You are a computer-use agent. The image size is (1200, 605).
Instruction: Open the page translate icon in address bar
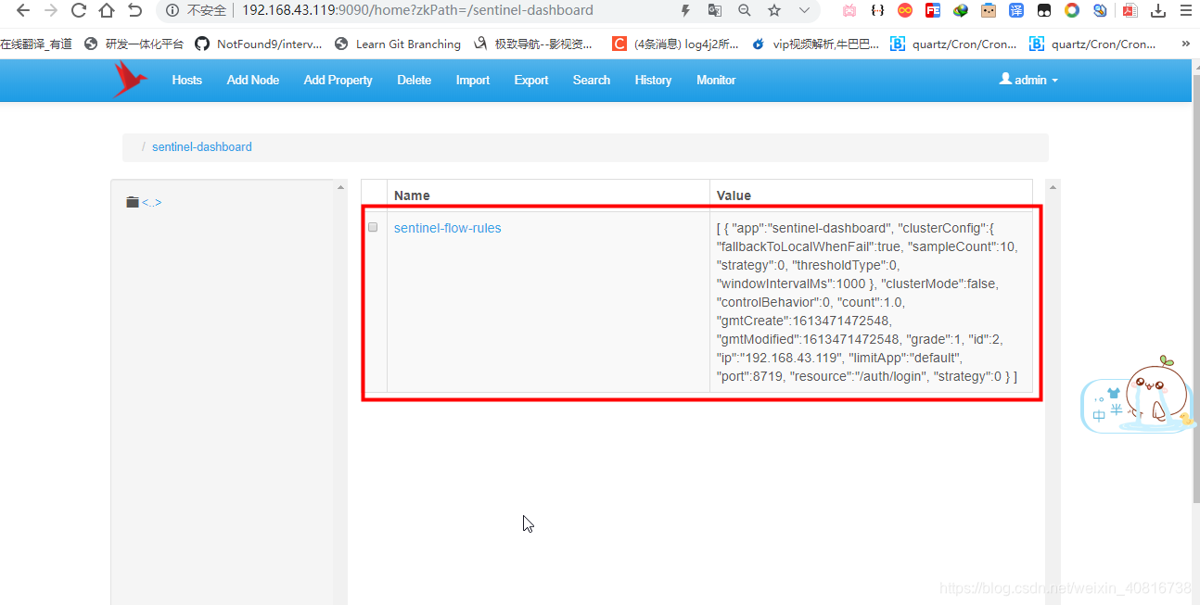point(714,10)
